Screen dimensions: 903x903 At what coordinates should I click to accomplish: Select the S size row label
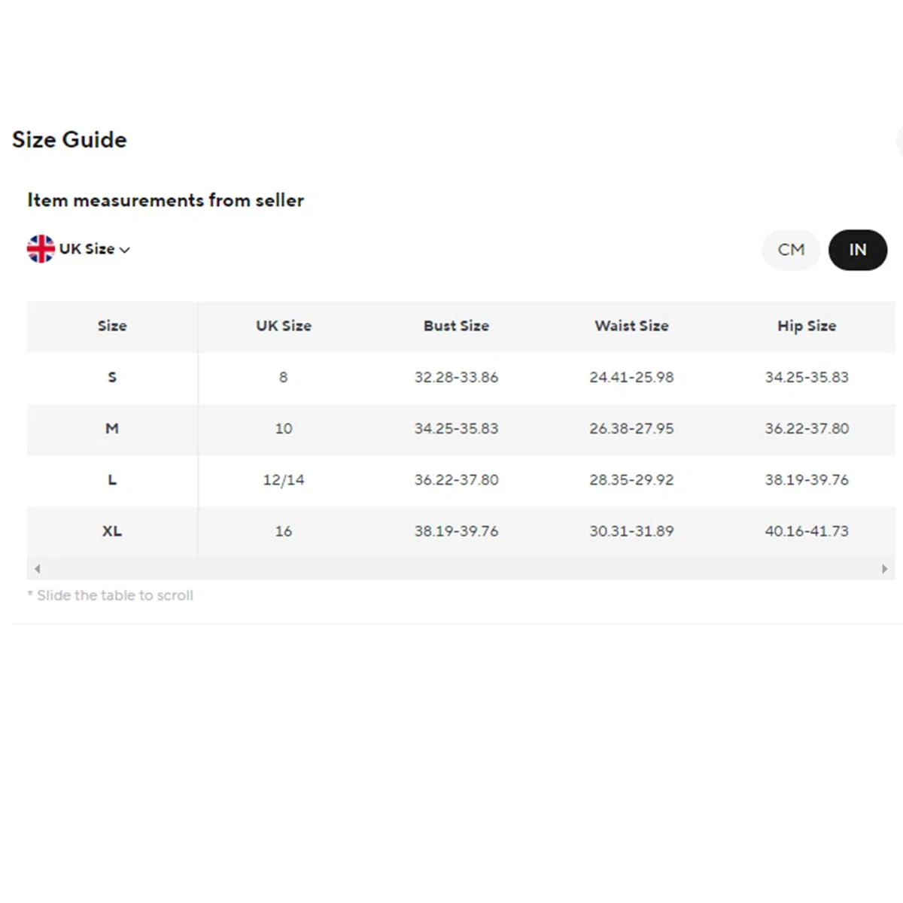112,377
